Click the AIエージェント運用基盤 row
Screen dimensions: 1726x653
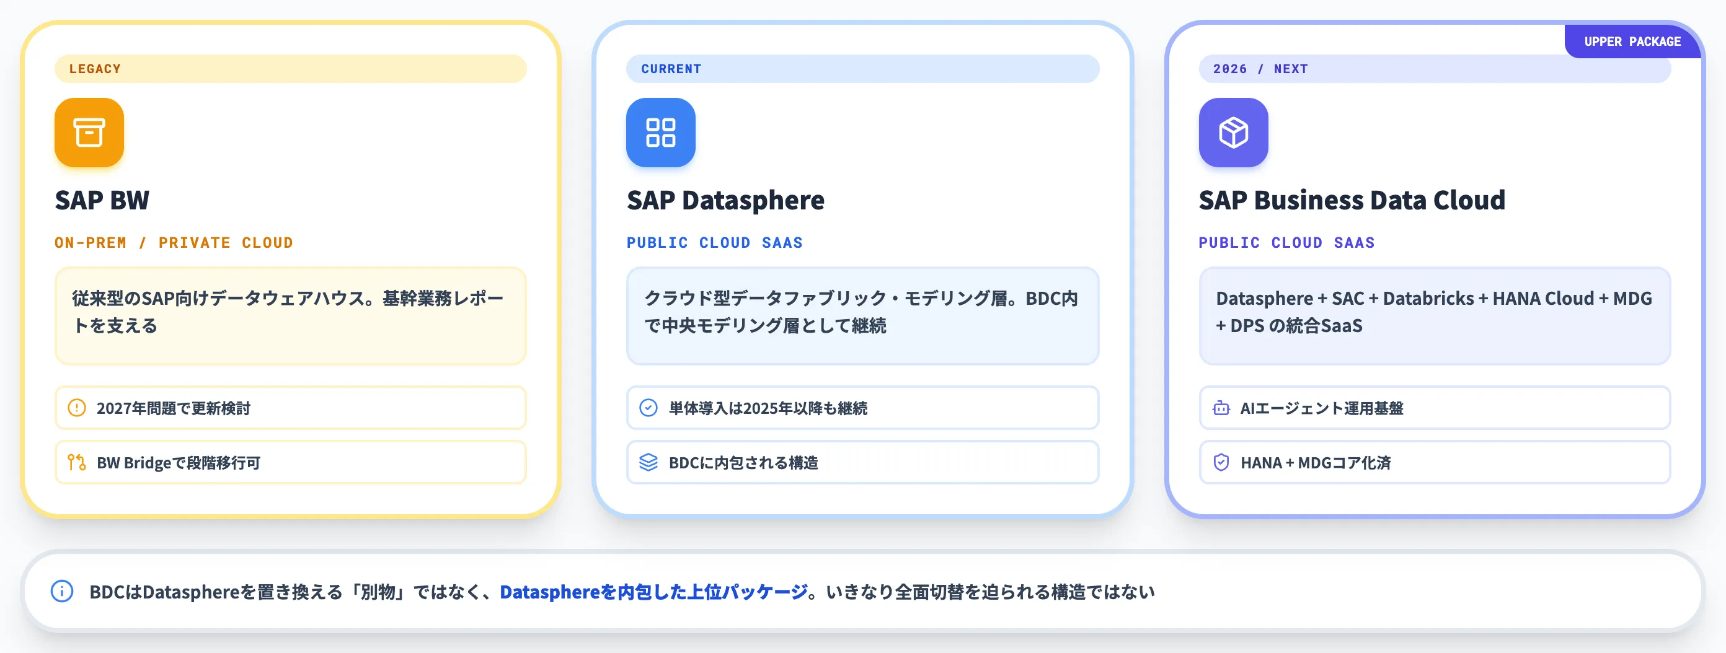(x=1435, y=408)
